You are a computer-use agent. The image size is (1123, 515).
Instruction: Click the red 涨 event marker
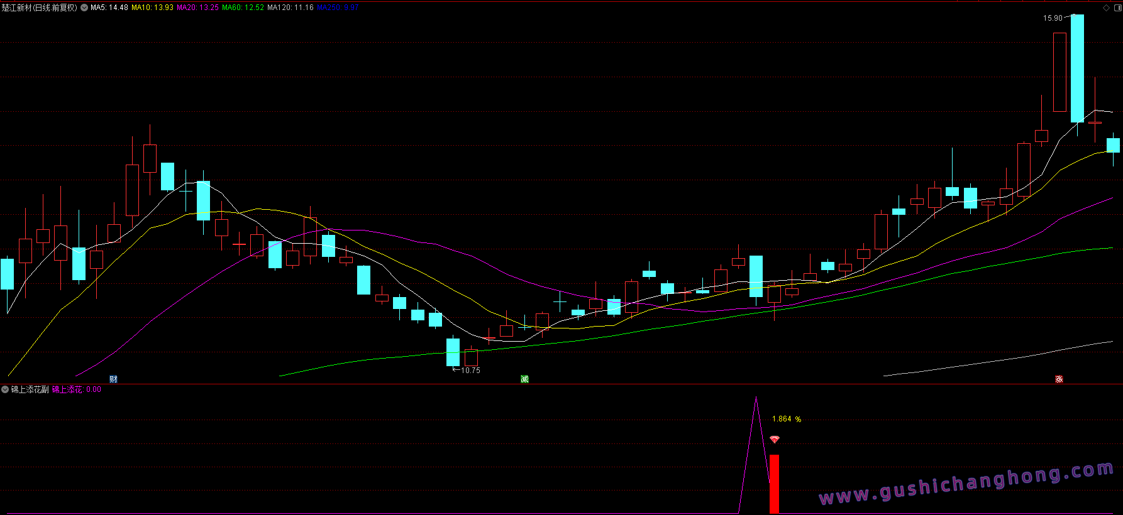point(1059,379)
